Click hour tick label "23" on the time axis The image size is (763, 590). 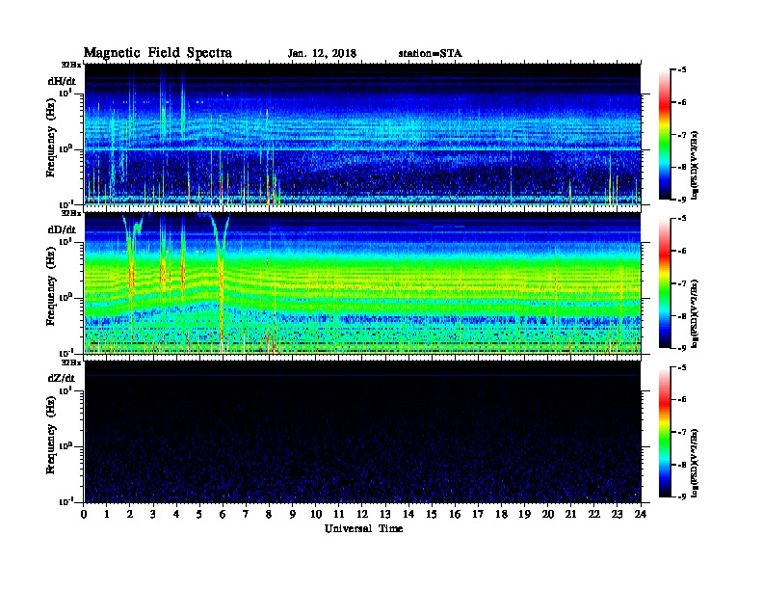[618, 514]
